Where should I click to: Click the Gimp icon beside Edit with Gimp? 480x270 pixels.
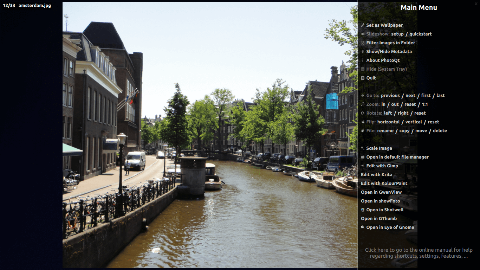tap(363, 166)
